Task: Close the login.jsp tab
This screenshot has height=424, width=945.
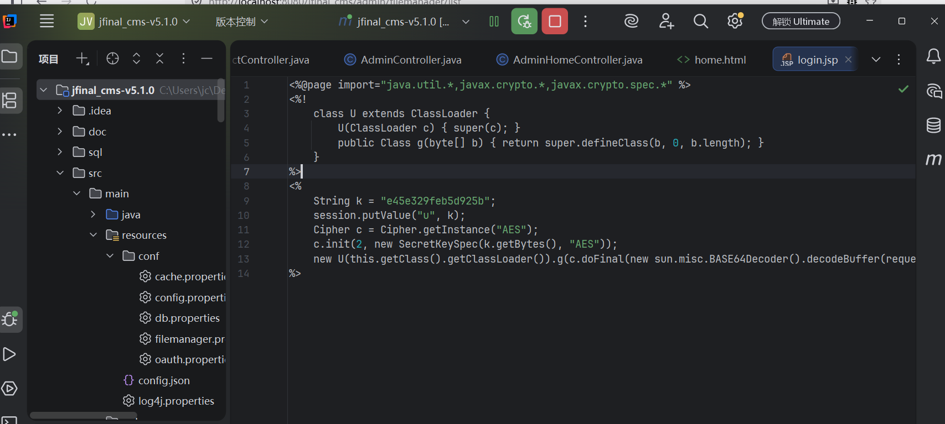Action: pyautogui.click(x=848, y=59)
